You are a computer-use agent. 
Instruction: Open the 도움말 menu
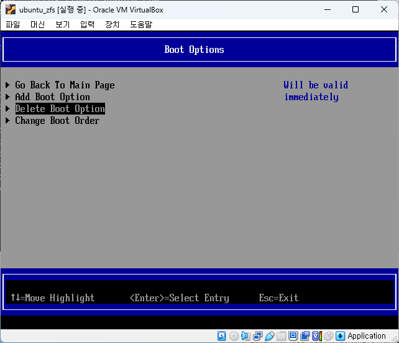point(141,24)
